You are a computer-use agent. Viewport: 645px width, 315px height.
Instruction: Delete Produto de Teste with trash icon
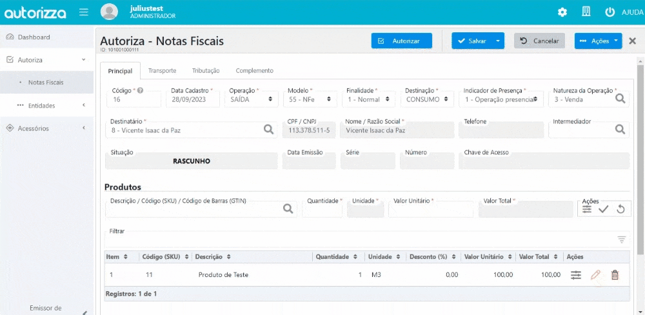point(615,274)
